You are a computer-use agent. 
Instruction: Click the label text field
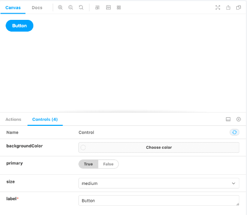click(x=159, y=201)
